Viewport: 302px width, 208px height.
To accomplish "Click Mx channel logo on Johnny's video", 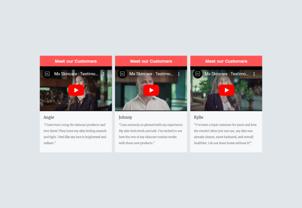I will [122, 73].
